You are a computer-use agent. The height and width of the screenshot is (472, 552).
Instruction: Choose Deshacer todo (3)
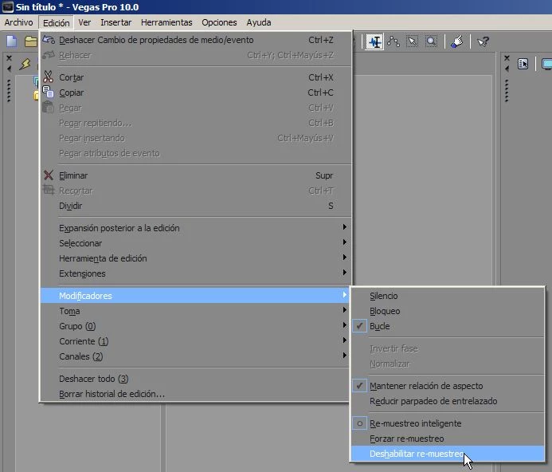click(x=196, y=379)
